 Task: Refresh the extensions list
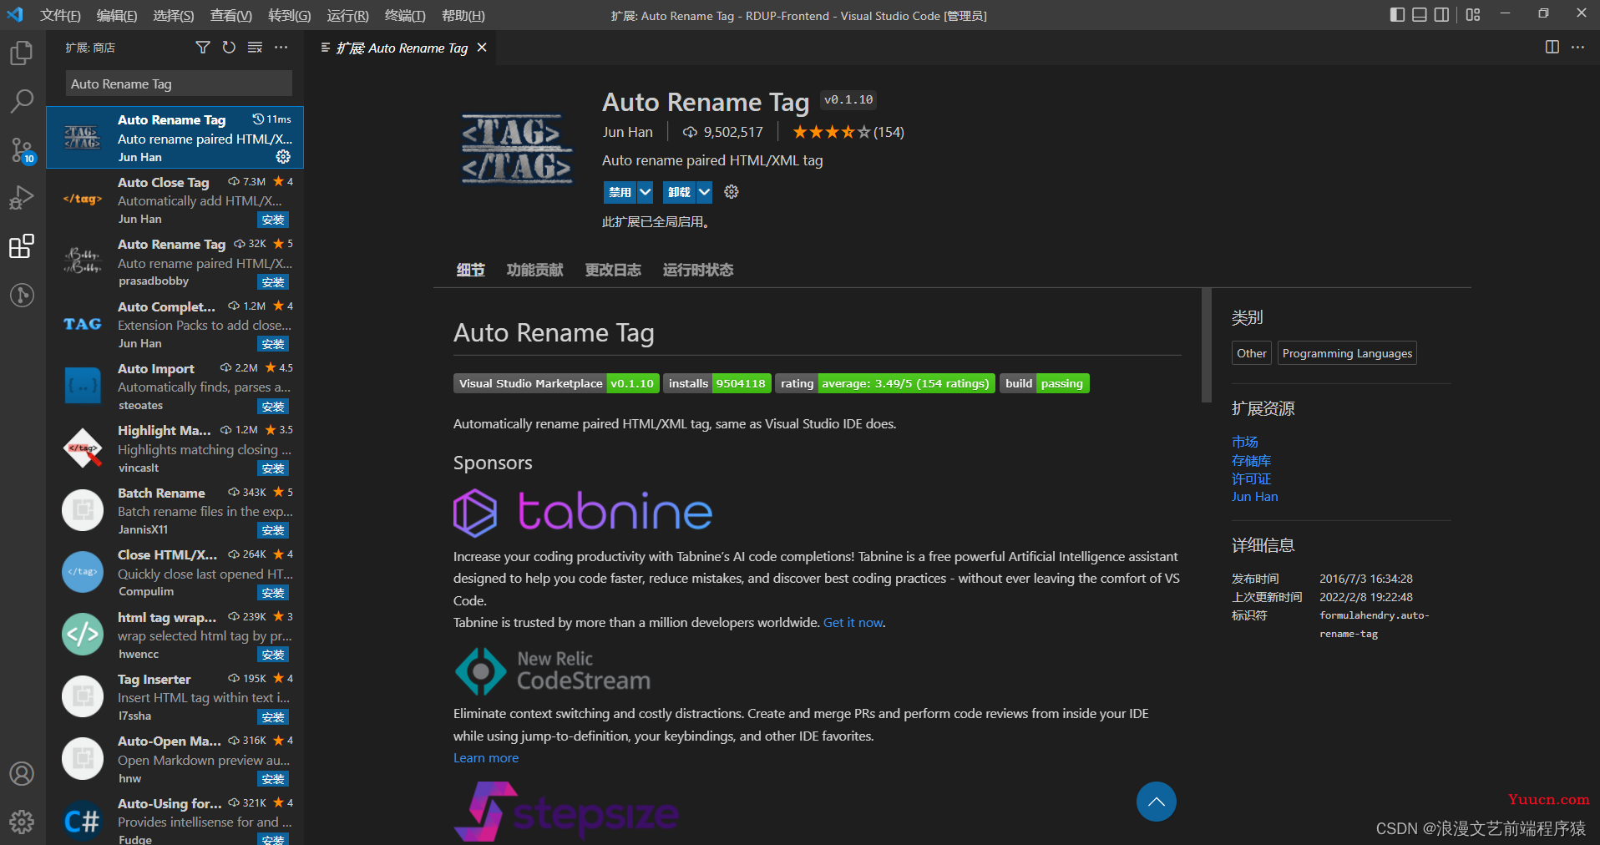[x=229, y=48]
